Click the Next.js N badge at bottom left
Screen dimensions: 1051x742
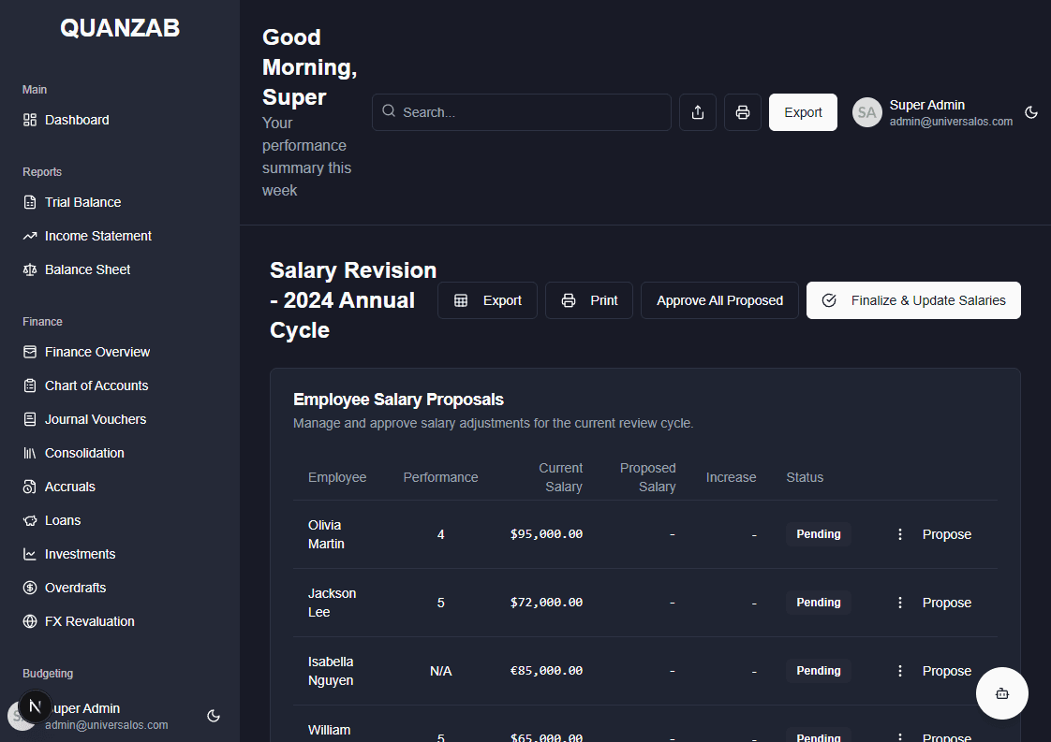[35, 706]
